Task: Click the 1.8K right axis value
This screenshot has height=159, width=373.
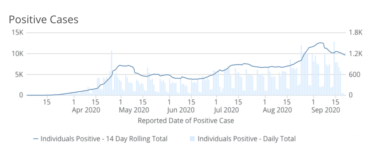Action: coord(356,32)
